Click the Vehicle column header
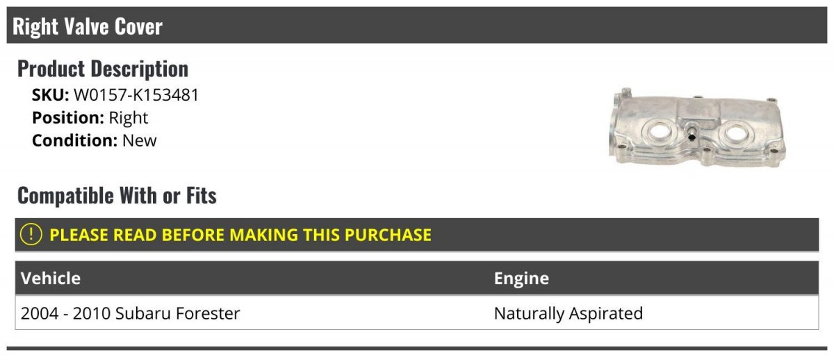This screenshot has width=834, height=357. (51, 279)
